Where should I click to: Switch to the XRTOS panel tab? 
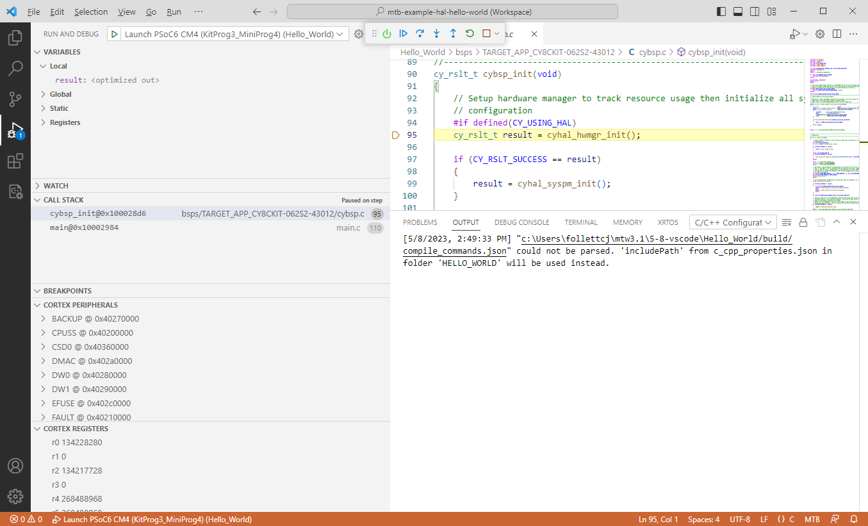(668, 222)
